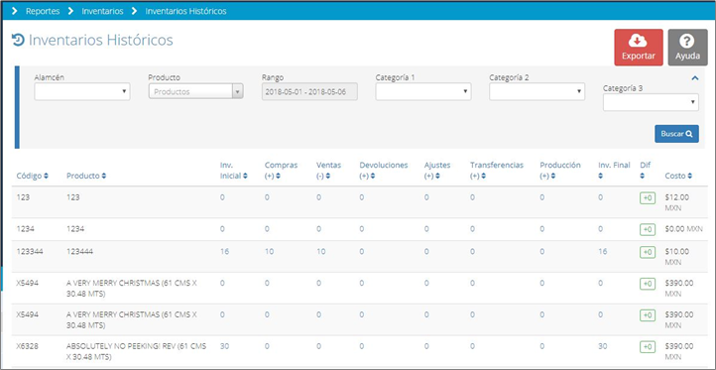Viewport: 716px width, 370px height.
Task: Click Inv. Inicial value 16 for 123344
Action: click(224, 252)
